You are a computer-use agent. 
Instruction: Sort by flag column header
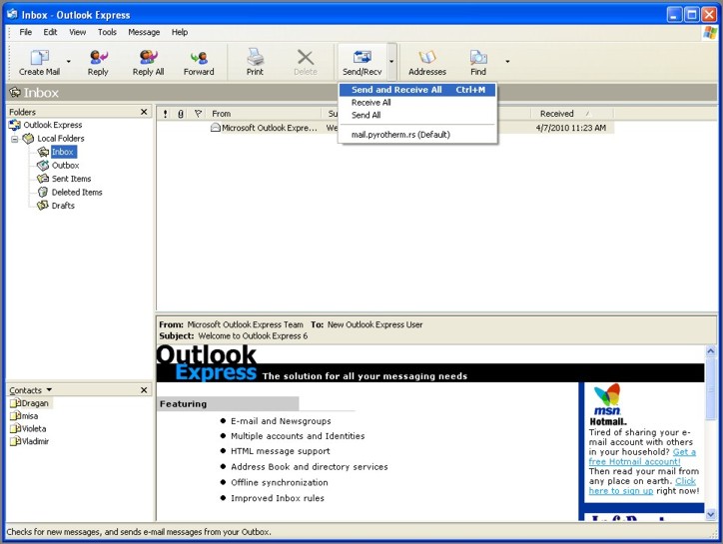tap(198, 114)
